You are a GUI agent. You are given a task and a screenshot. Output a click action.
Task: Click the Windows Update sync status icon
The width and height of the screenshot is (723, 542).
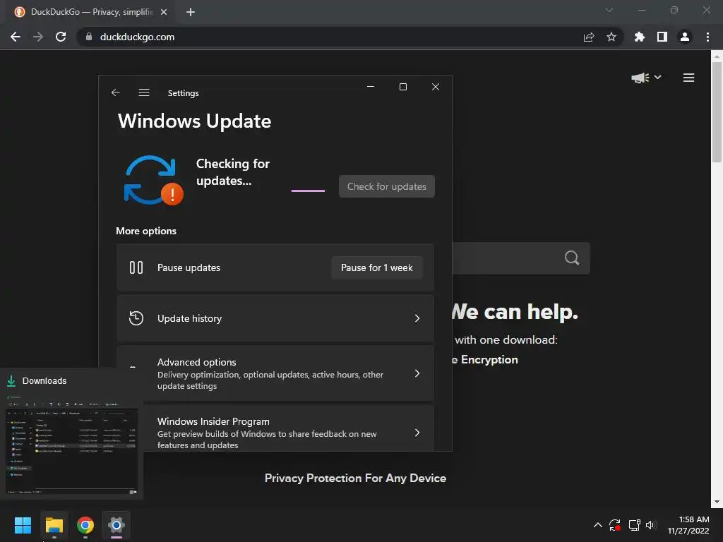[x=153, y=180]
